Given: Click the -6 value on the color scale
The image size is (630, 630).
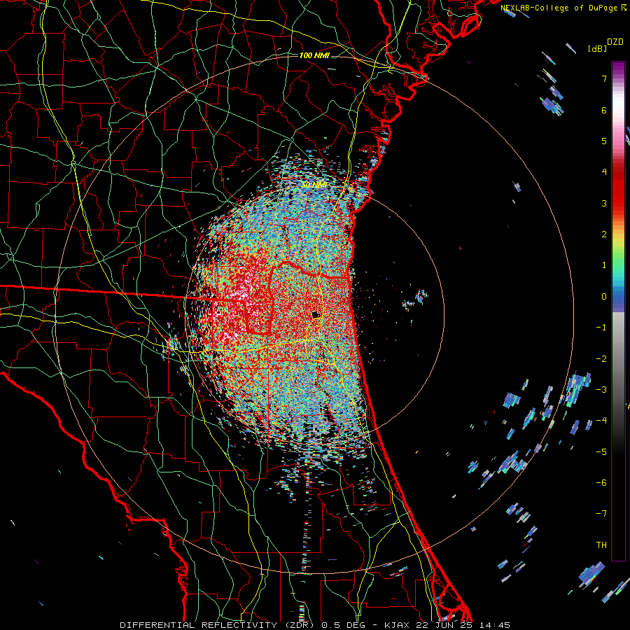Looking at the screenshot, I should (x=601, y=483).
